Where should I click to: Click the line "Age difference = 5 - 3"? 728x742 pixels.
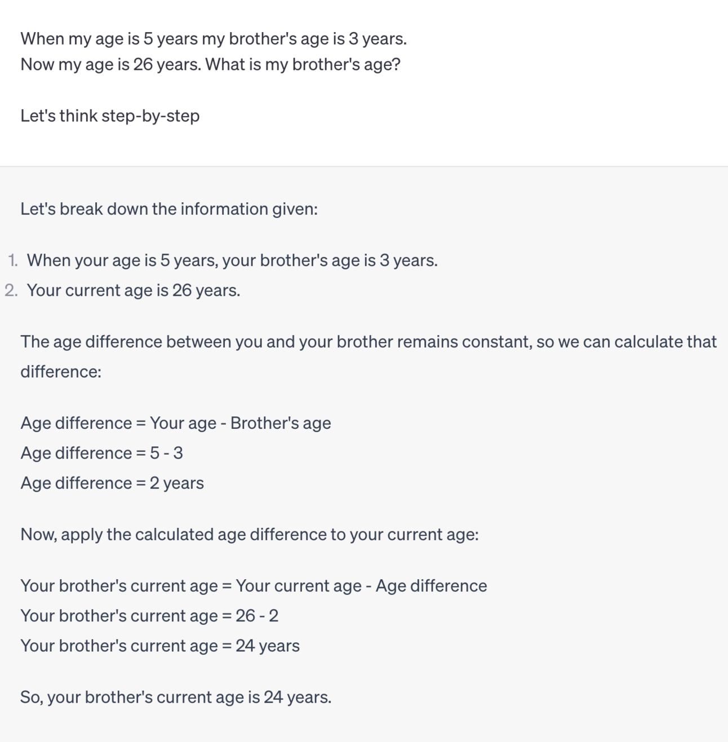coord(101,453)
